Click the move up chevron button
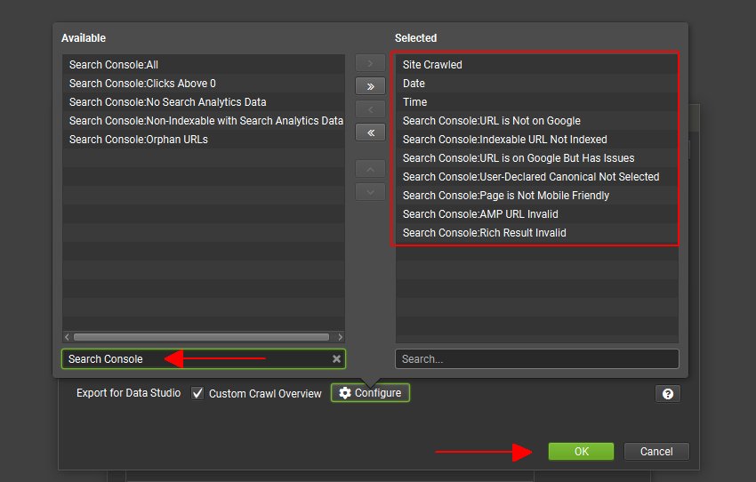The width and height of the screenshot is (756, 482). 370,169
